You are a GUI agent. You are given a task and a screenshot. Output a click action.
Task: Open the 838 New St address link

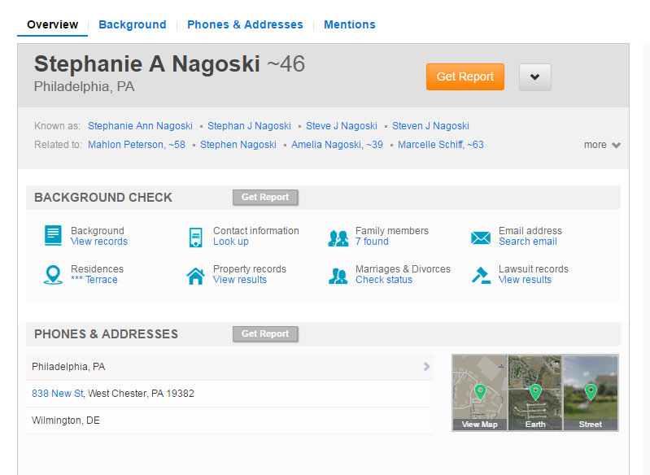click(58, 394)
